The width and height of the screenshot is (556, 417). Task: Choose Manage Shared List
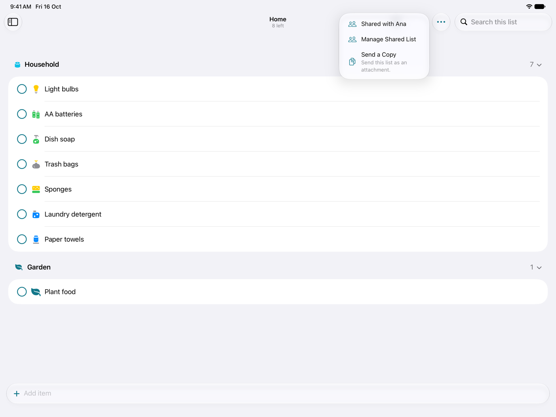tap(384, 39)
